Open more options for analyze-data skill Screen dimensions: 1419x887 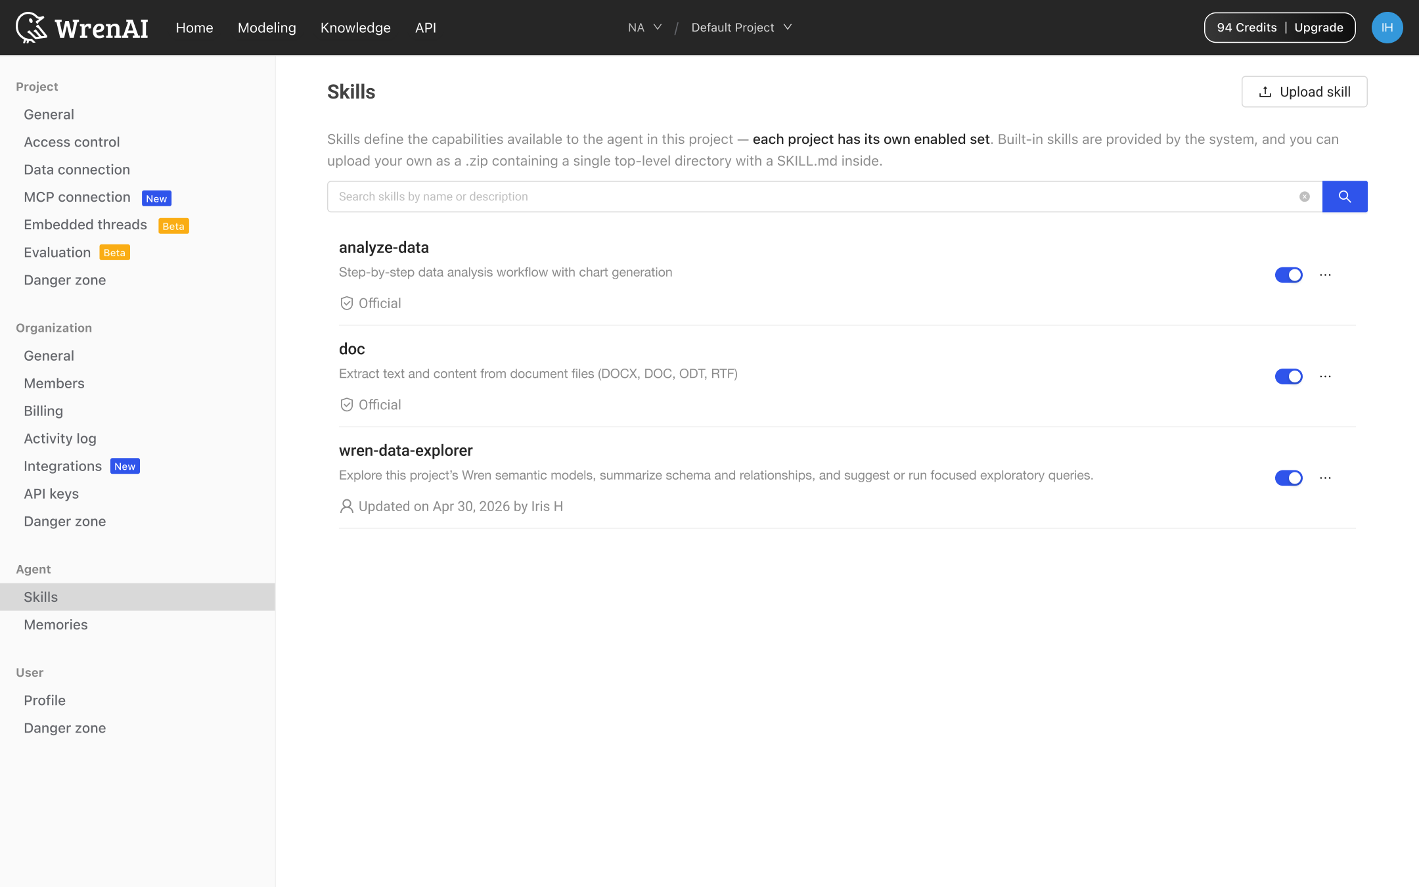pyautogui.click(x=1325, y=275)
